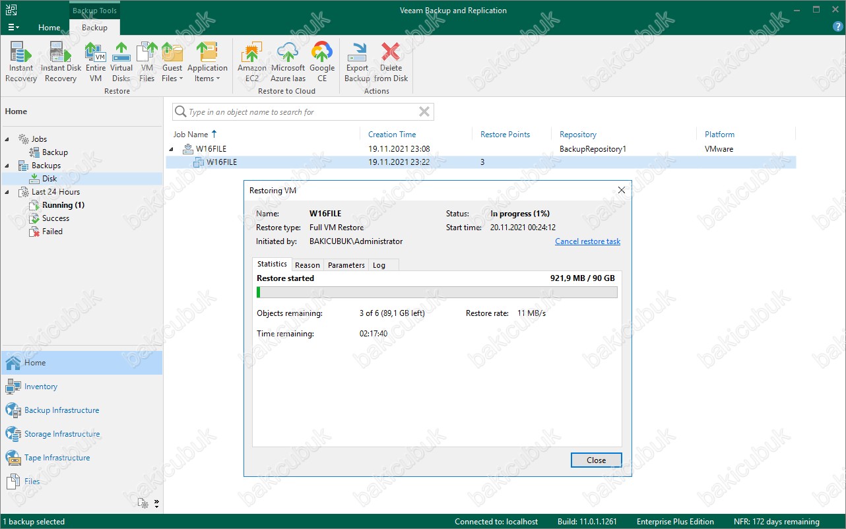Click Enterprise Plus Edition status text

675,522
